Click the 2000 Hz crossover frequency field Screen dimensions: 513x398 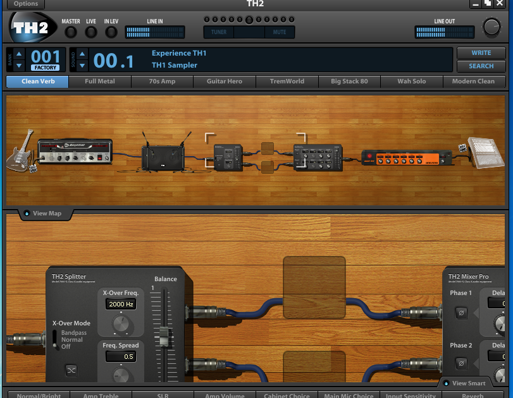pyautogui.click(x=121, y=305)
